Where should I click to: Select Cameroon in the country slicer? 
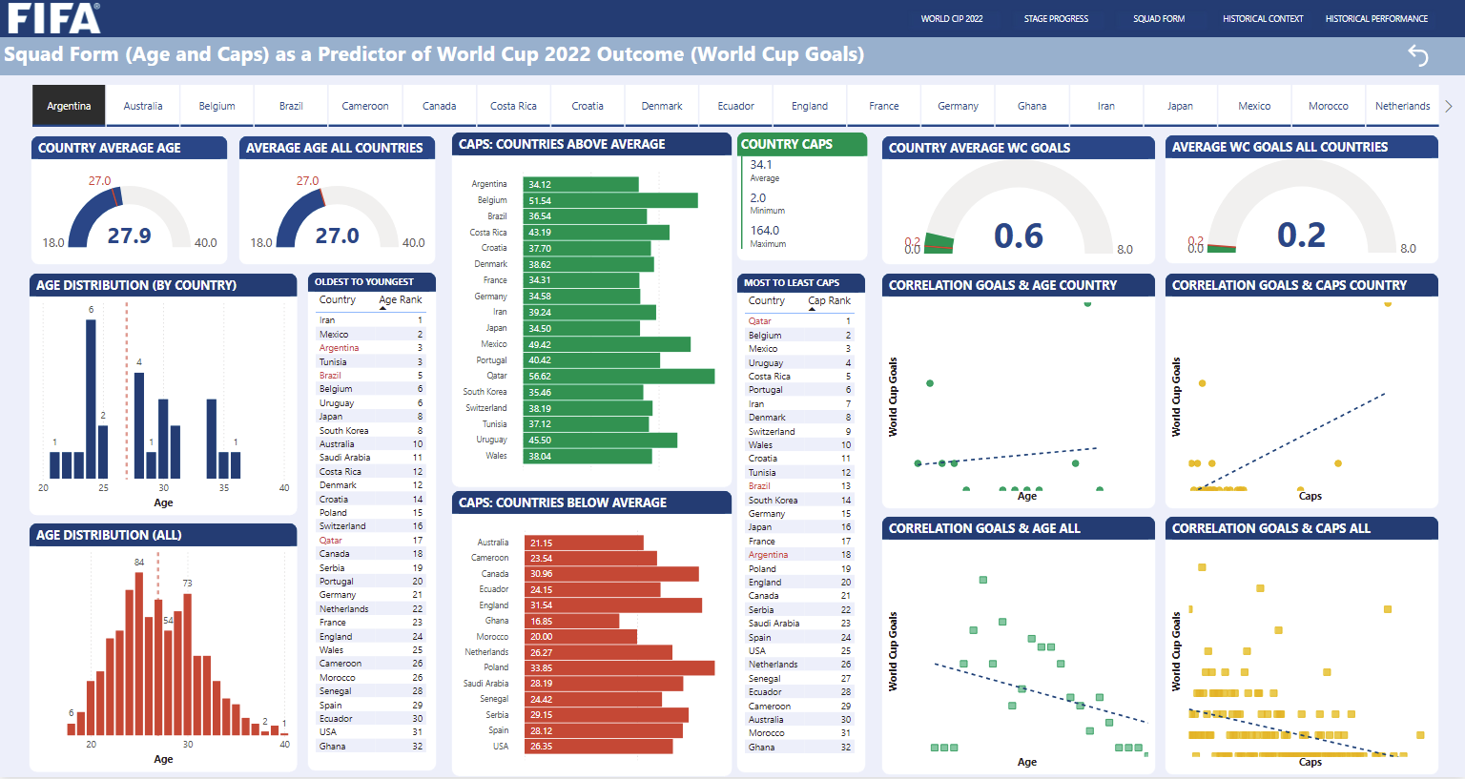[365, 106]
